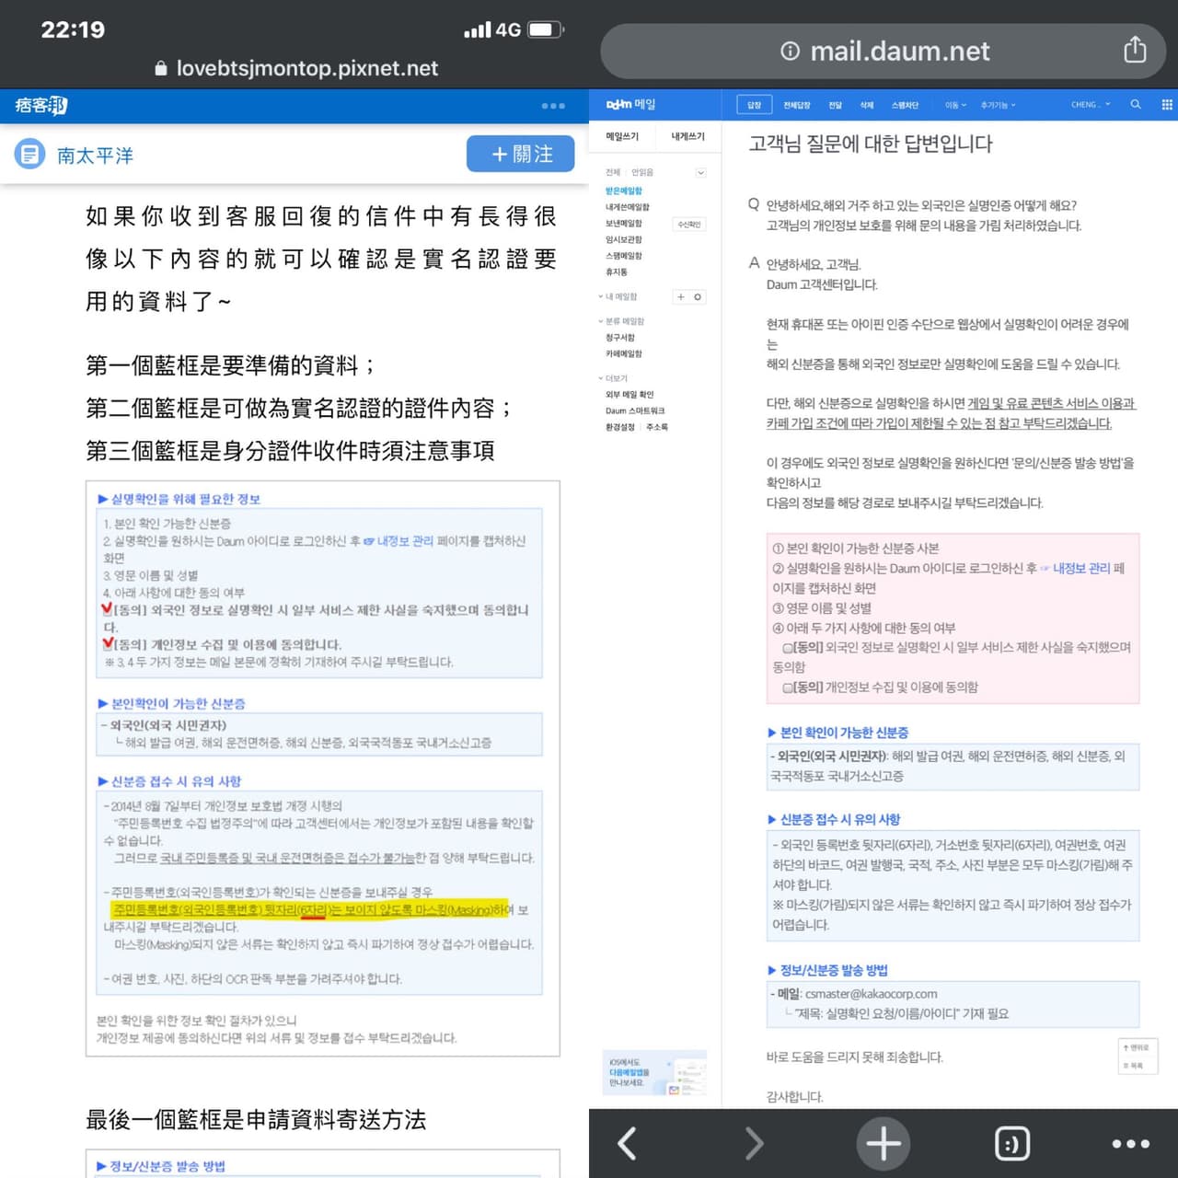Open the 보낸메일함 sent folder
The height and width of the screenshot is (1178, 1178).
click(624, 224)
